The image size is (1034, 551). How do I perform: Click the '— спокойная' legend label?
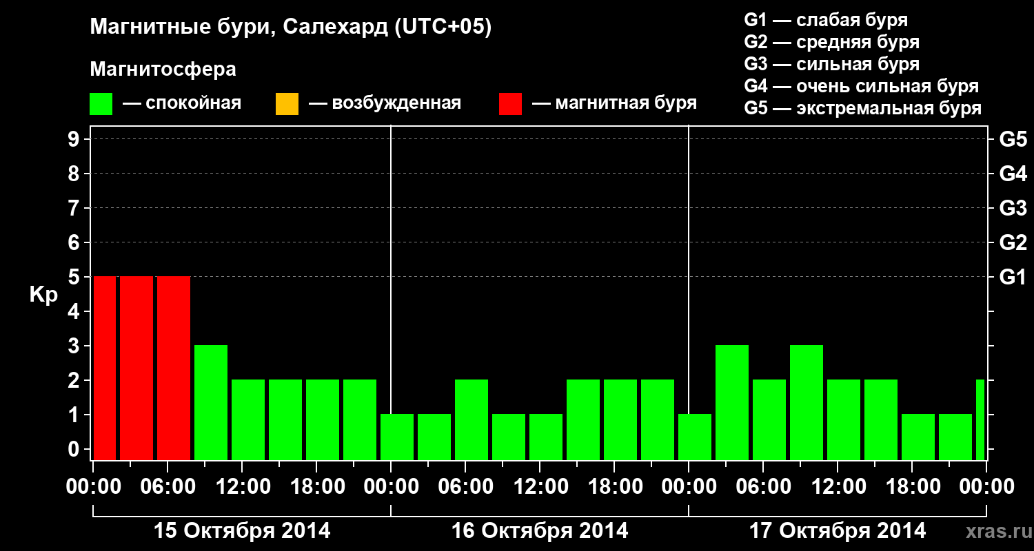182,104
